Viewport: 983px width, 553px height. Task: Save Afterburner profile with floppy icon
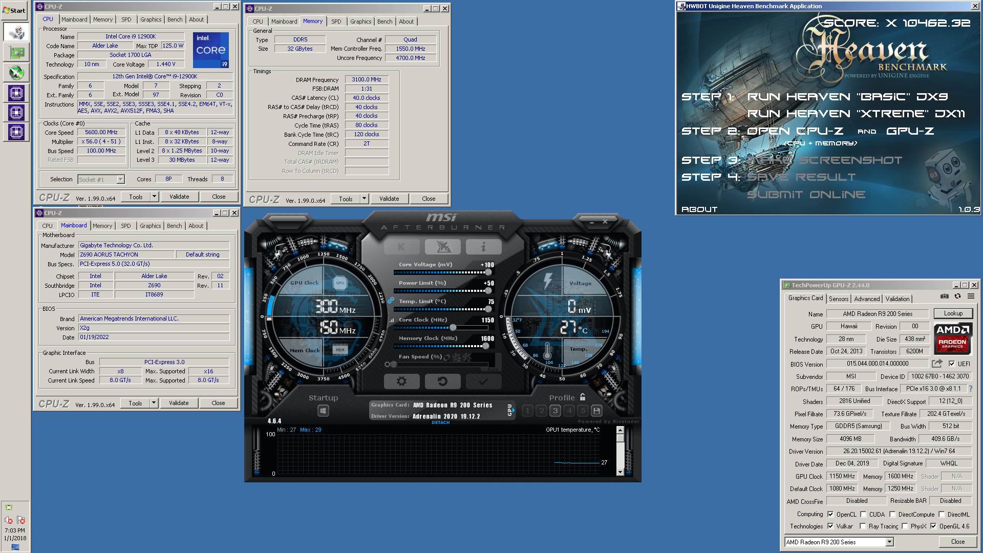click(596, 411)
